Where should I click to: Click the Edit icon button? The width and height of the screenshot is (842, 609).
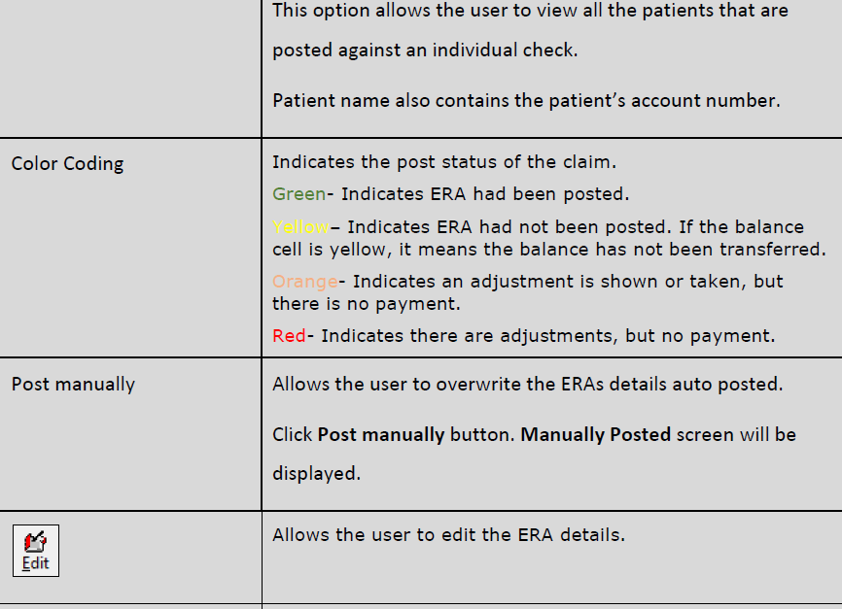click(36, 551)
